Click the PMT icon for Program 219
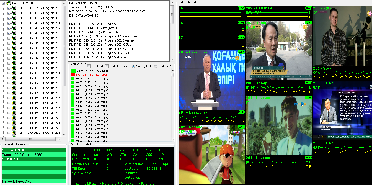 click(14, 113)
